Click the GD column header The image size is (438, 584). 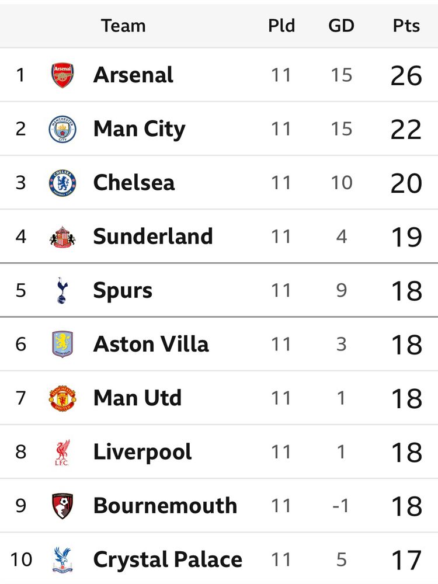(341, 26)
